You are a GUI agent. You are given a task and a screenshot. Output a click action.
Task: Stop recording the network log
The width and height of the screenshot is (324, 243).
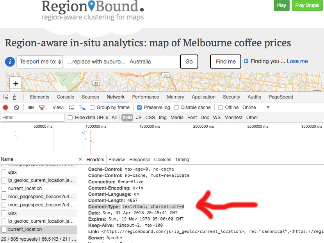point(5,107)
